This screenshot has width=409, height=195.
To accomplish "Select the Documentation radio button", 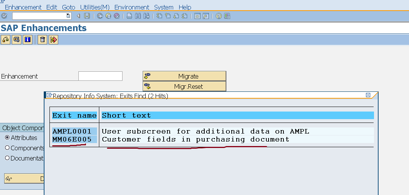I will [x=7, y=158].
